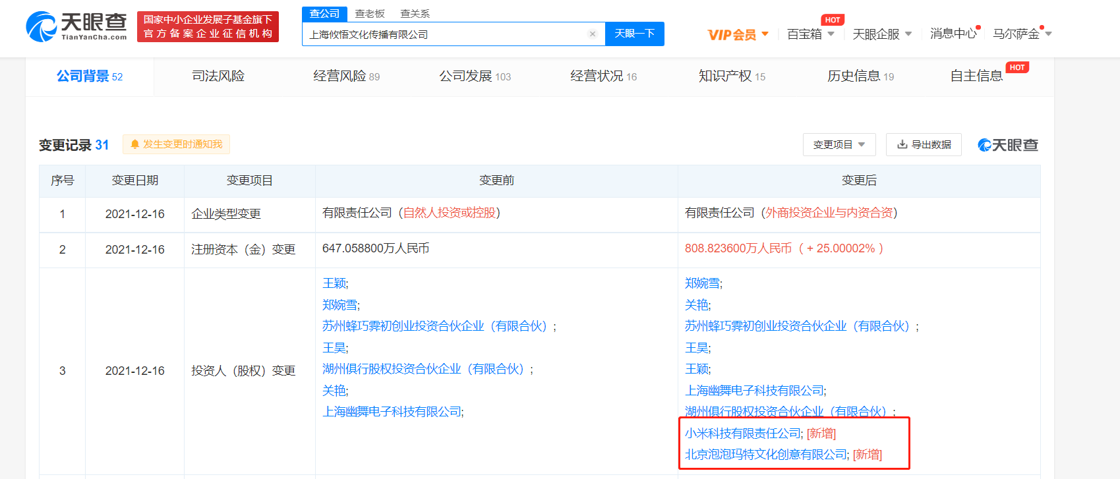Open 郑婉雪 link in 变更后 column
Image resolution: width=1120 pixels, height=479 pixels.
703,283
